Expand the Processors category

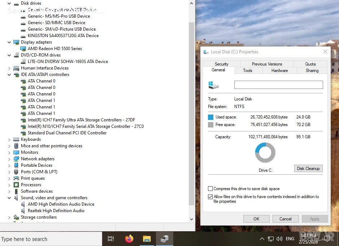(x=9, y=185)
